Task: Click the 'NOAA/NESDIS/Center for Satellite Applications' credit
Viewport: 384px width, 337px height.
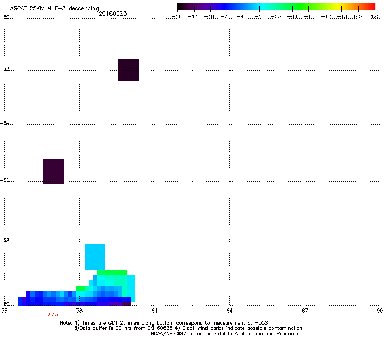Action: click(224, 334)
